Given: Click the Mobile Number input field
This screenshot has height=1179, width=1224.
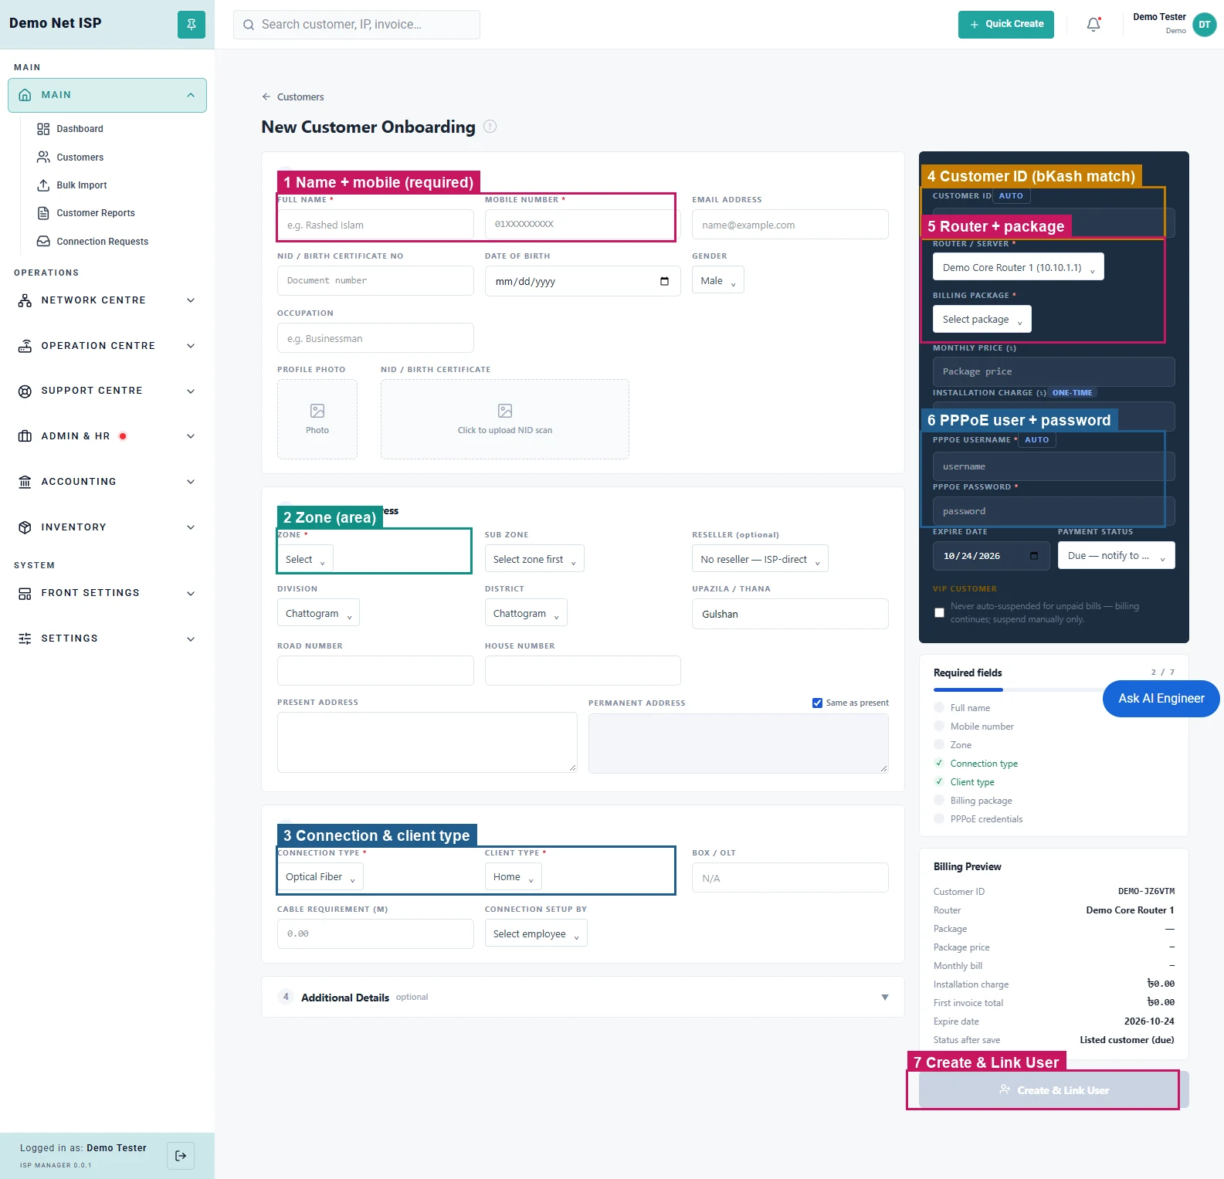Looking at the screenshot, I should point(582,225).
